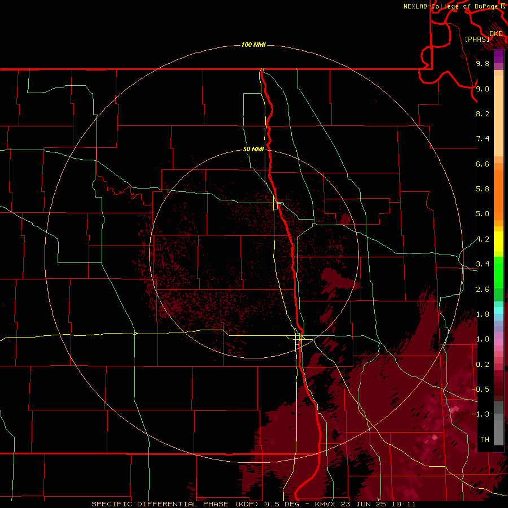Click the NEXLAB-College of DuPage label
Image resolution: width=508 pixels, height=508 pixels.
pos(451,6)
